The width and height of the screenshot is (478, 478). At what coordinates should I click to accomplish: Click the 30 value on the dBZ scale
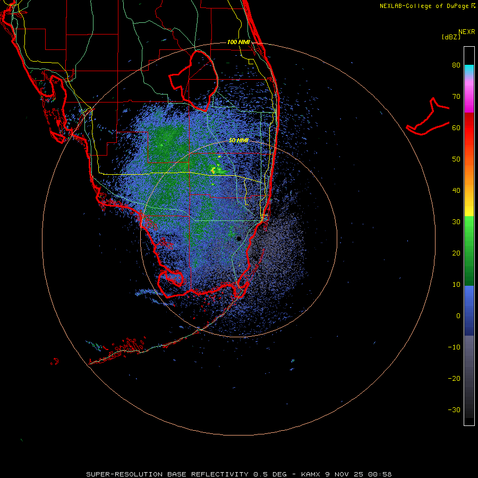pos(456,222)
